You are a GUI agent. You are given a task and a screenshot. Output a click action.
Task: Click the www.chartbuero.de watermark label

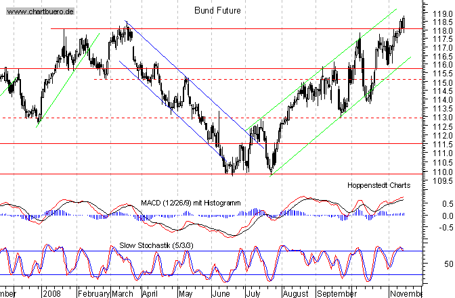pyautogui.click(x=41, y=11)
